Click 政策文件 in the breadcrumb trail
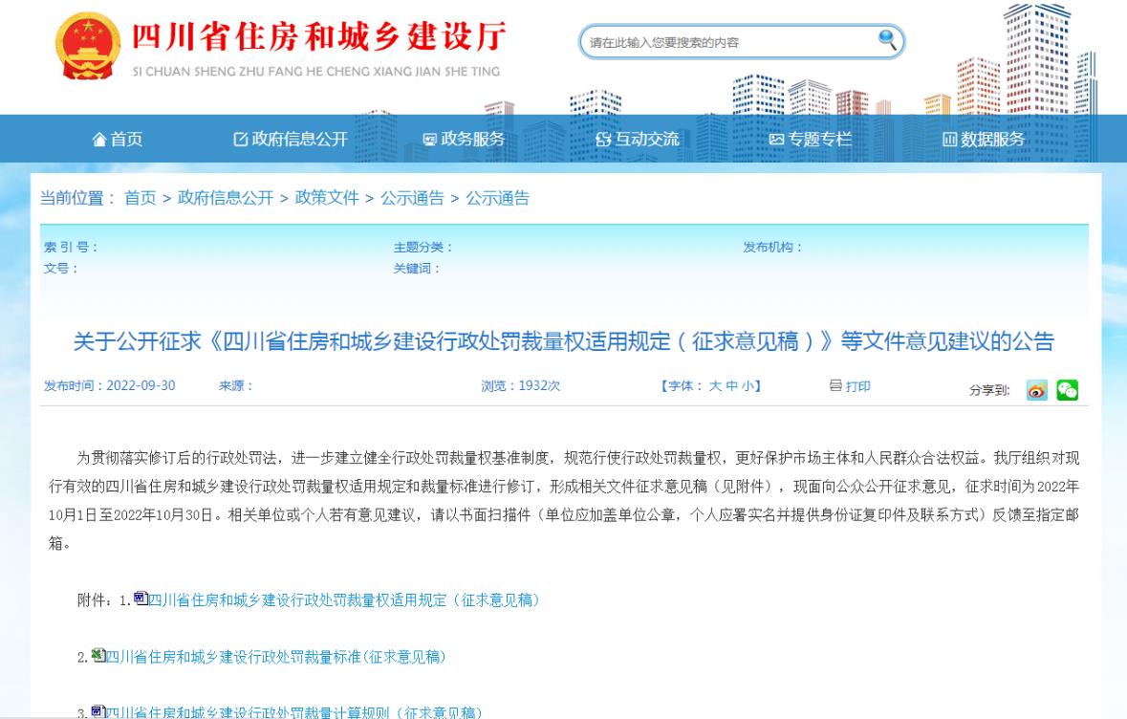This screenshot has height=719, width=1127. pyautogui.click(x=327, y=199)
